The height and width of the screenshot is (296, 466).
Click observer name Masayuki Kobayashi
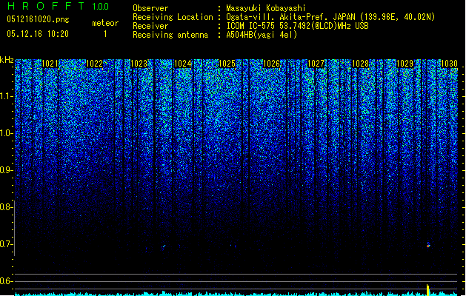click(x=266, y=8)
